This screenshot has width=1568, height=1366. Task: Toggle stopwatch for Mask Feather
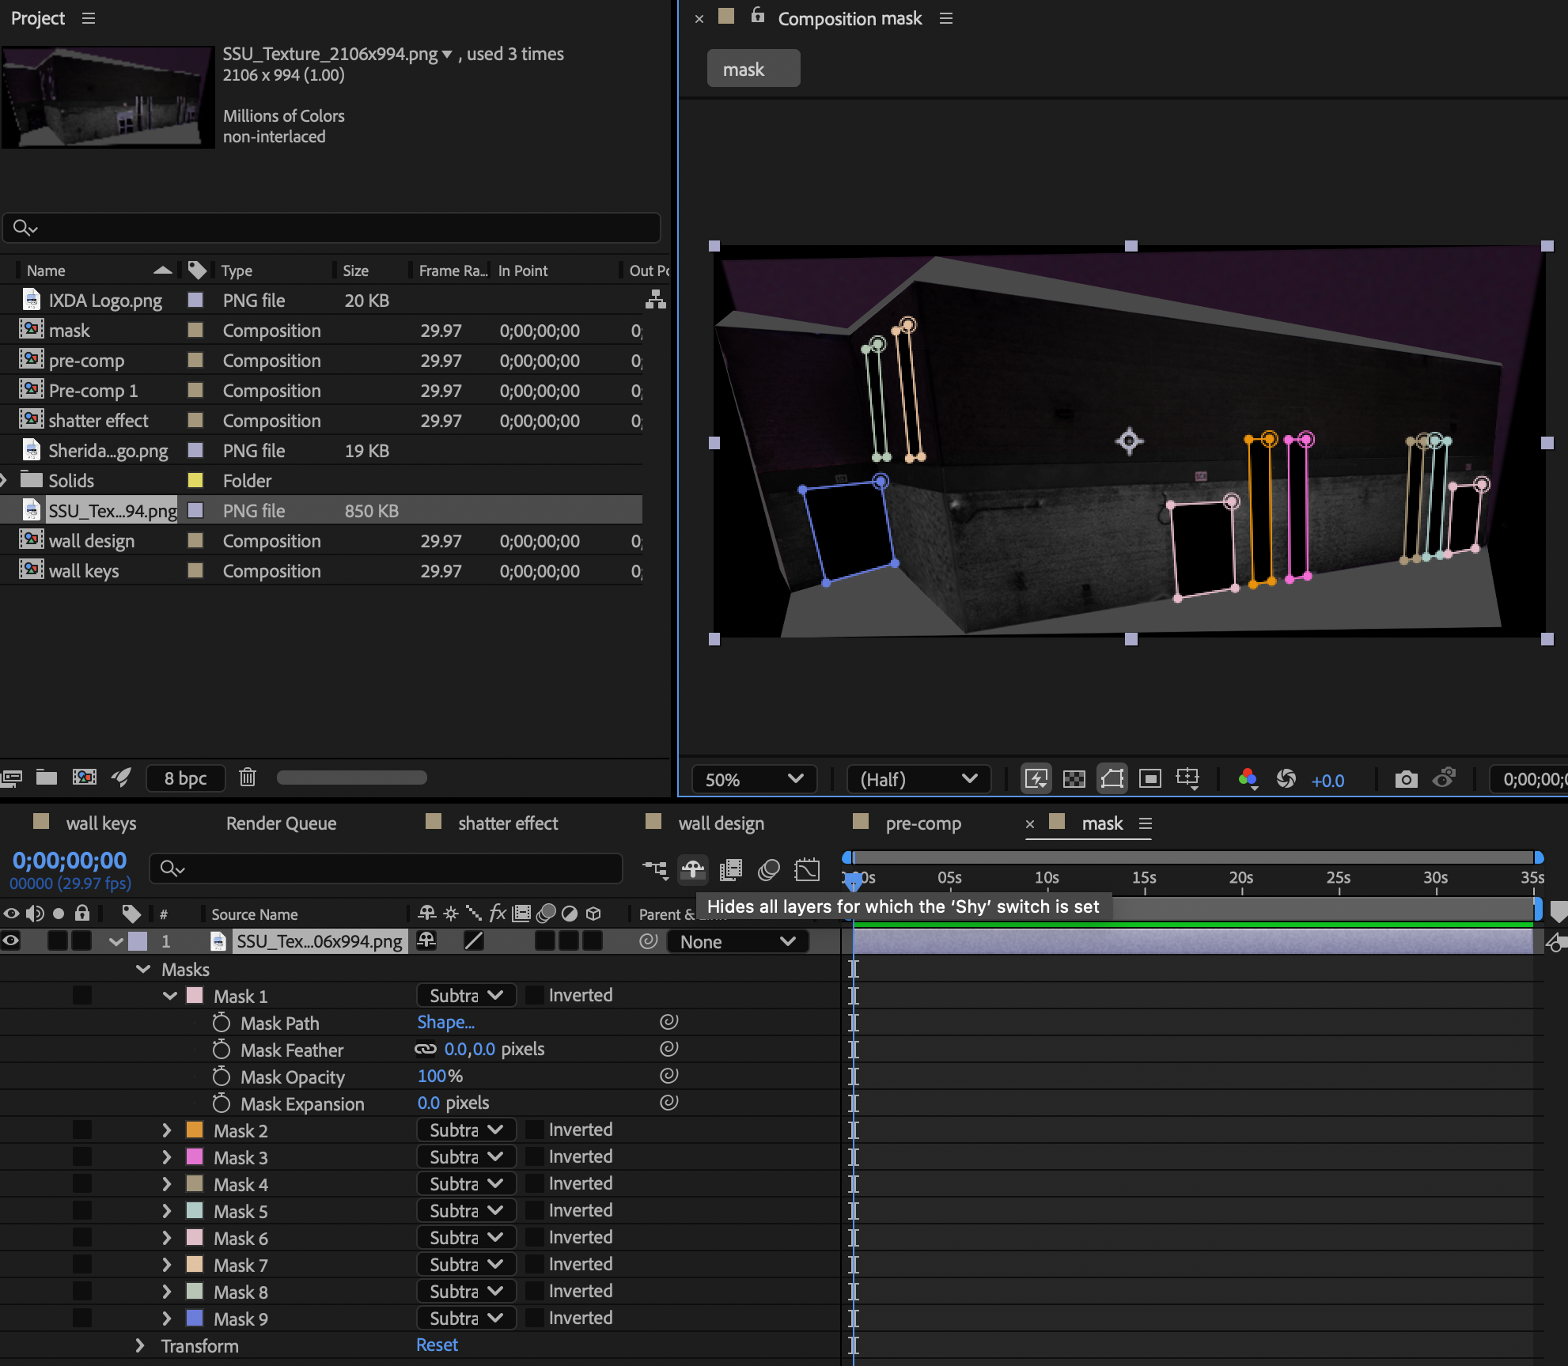point(222,1050)
